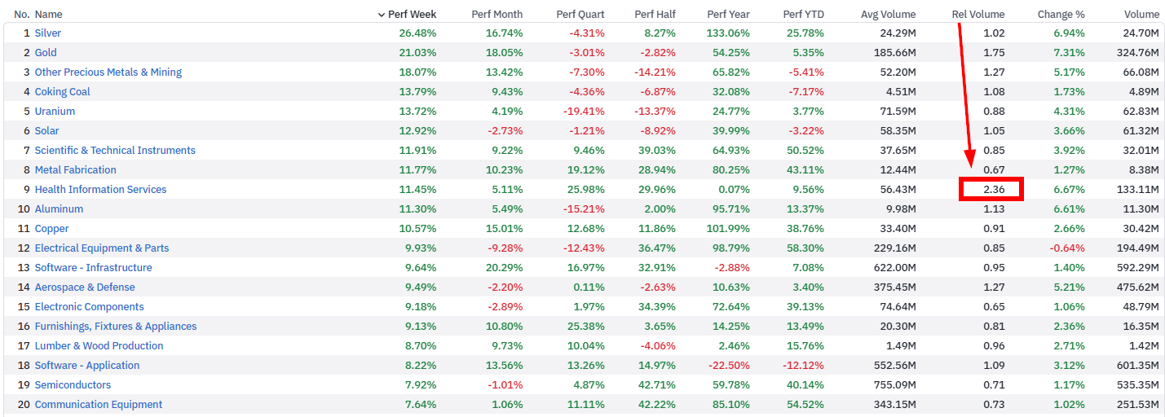Click the Volume column header
The image size is (1165, 417).
(x=1141, y=14)
